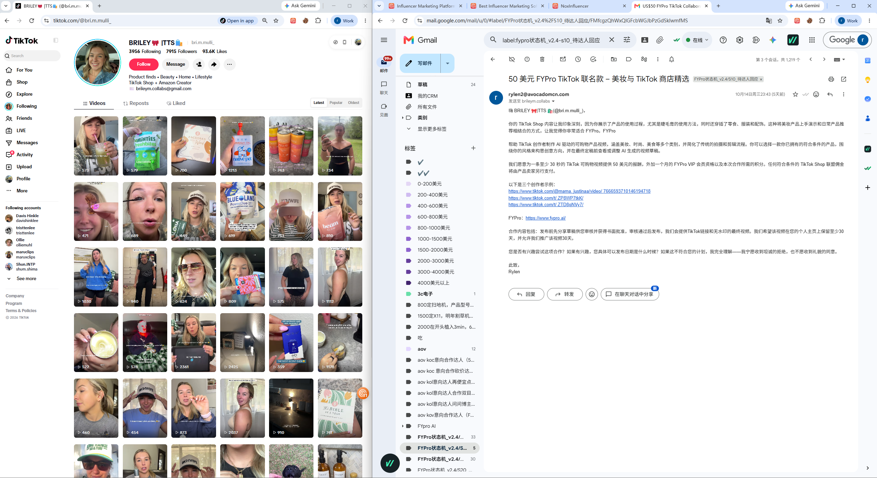Select Popular video sort option
This screenshot has width=877, height=478.
(x=336, y=103)
